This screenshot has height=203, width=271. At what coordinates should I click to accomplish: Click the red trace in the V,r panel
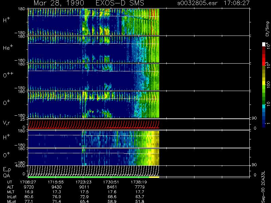point(93,128)
